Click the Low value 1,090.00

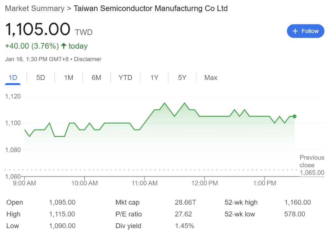pos(62,226)
